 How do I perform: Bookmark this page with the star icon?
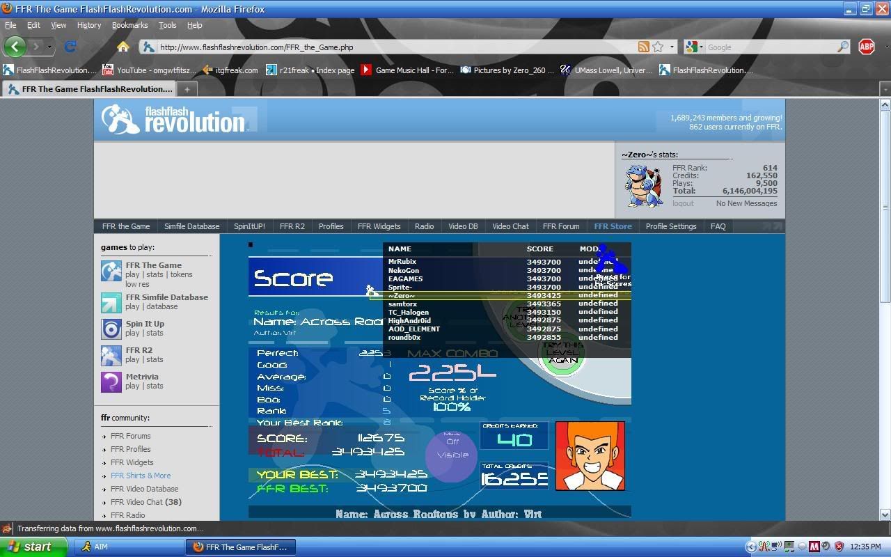coord(658,47)
